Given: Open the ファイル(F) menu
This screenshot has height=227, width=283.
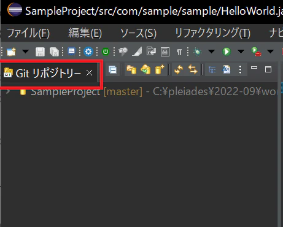Looking at the screenshot, I should point(28,33).
